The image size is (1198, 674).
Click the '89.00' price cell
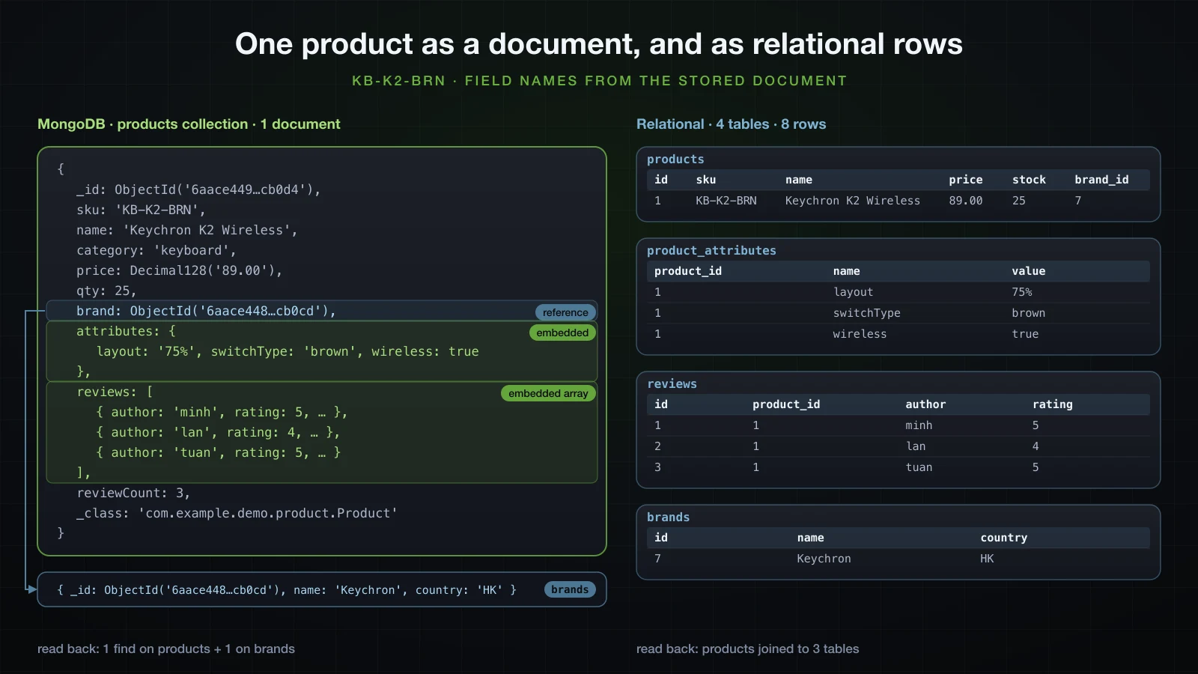coord(966,201)
